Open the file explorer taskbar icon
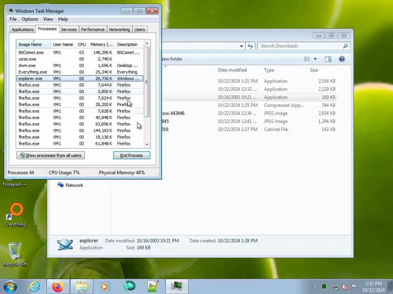 pos(82,286)
